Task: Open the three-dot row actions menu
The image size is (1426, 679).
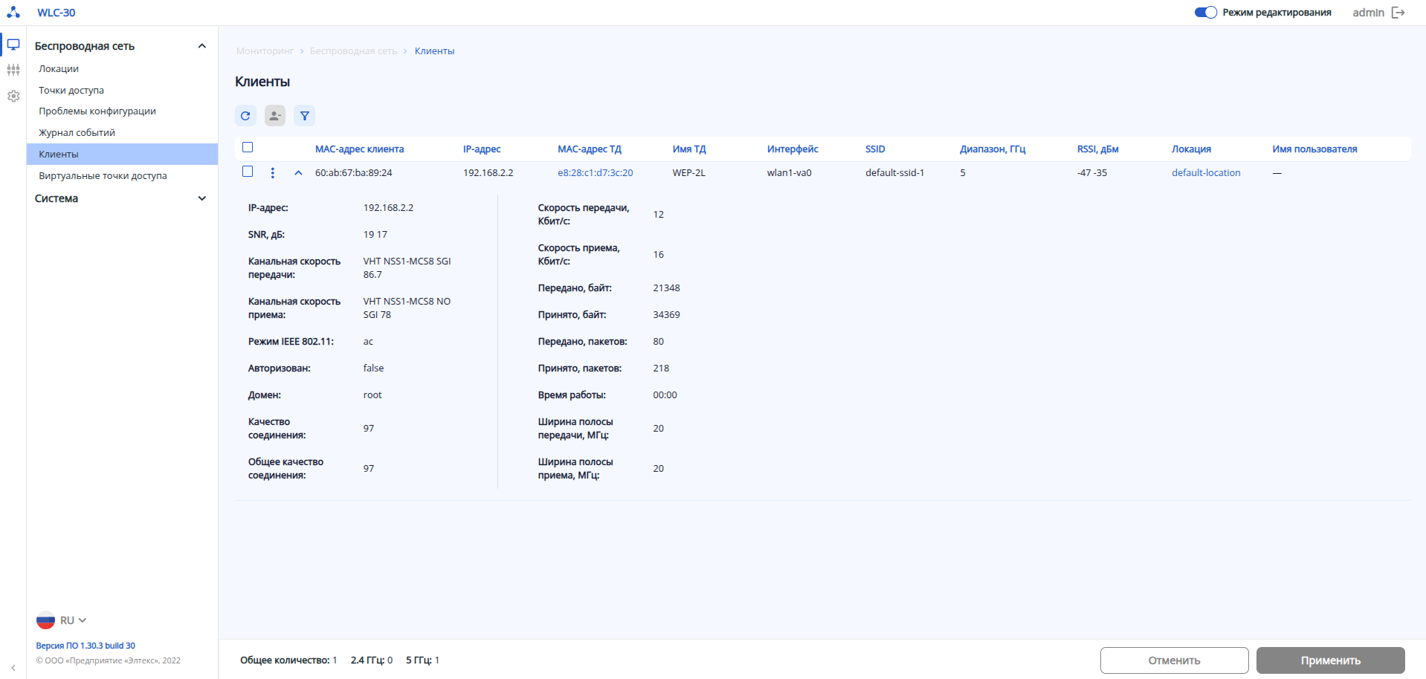Action: (x=273, y=173)
